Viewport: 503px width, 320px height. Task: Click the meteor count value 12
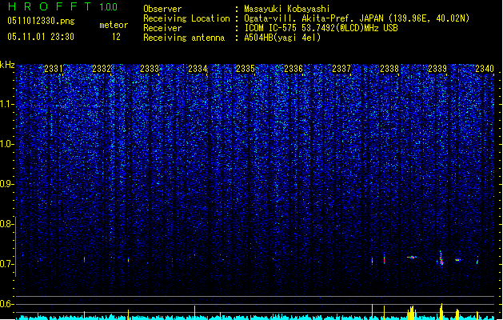[x=116, y=37]
